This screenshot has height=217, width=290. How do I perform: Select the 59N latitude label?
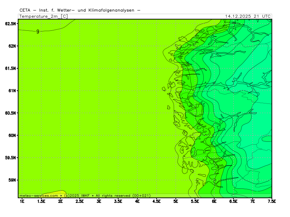[12, 180]
